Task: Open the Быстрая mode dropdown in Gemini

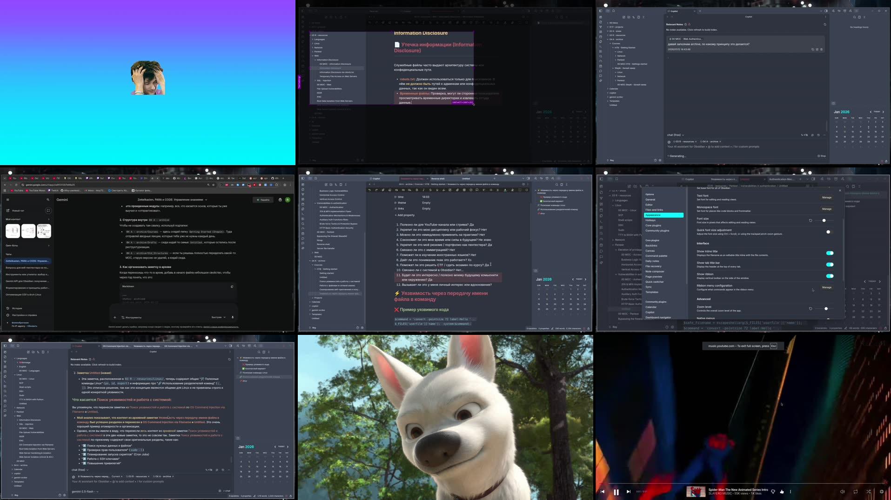Action: click(218, 317)
